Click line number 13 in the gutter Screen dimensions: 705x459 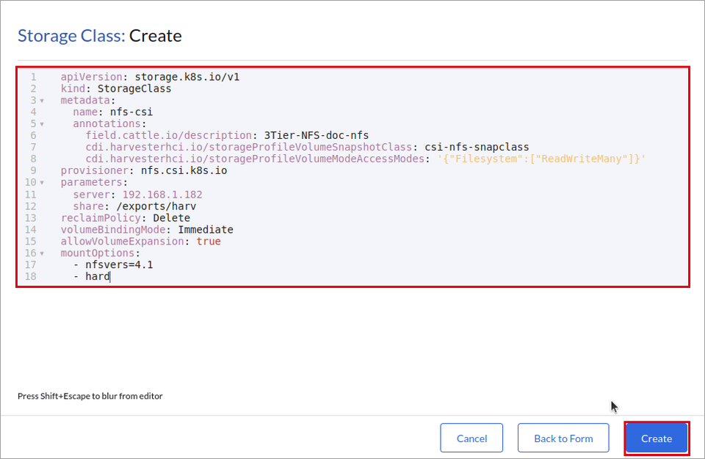click(31, 218)
